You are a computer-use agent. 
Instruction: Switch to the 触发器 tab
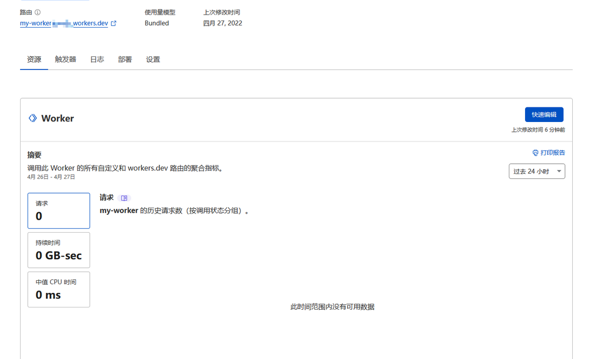(65, 60)
